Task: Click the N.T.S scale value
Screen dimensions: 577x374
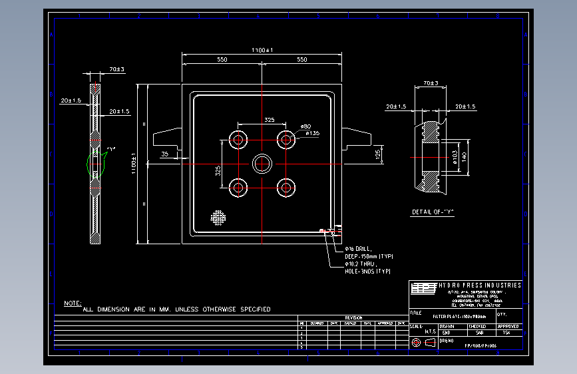Action: click(430, 331)
